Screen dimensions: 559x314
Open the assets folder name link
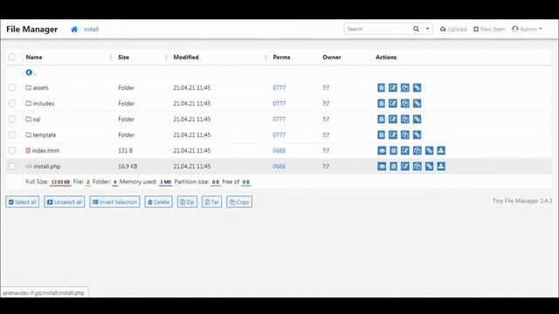pos(37,87)
